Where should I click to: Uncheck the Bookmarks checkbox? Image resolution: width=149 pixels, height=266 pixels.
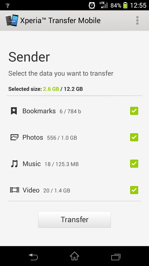click(x=134, y=111)
